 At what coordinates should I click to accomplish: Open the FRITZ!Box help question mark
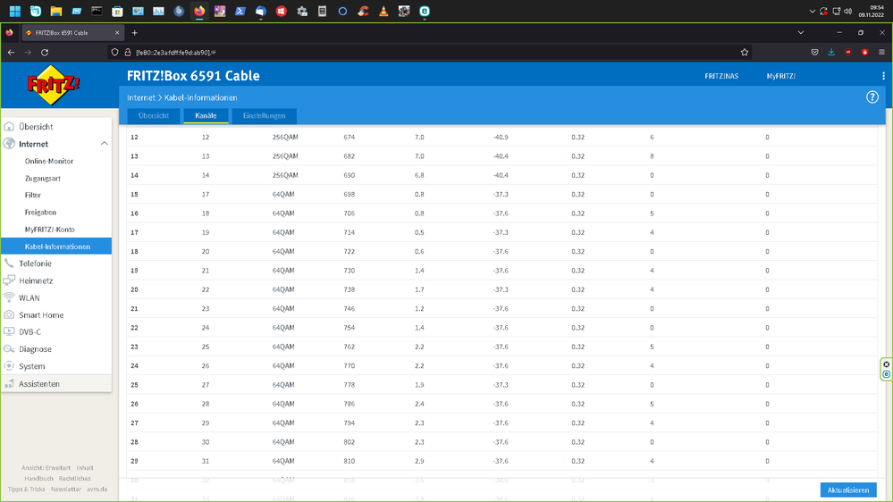pyautogui.click(x=872, y=97)
